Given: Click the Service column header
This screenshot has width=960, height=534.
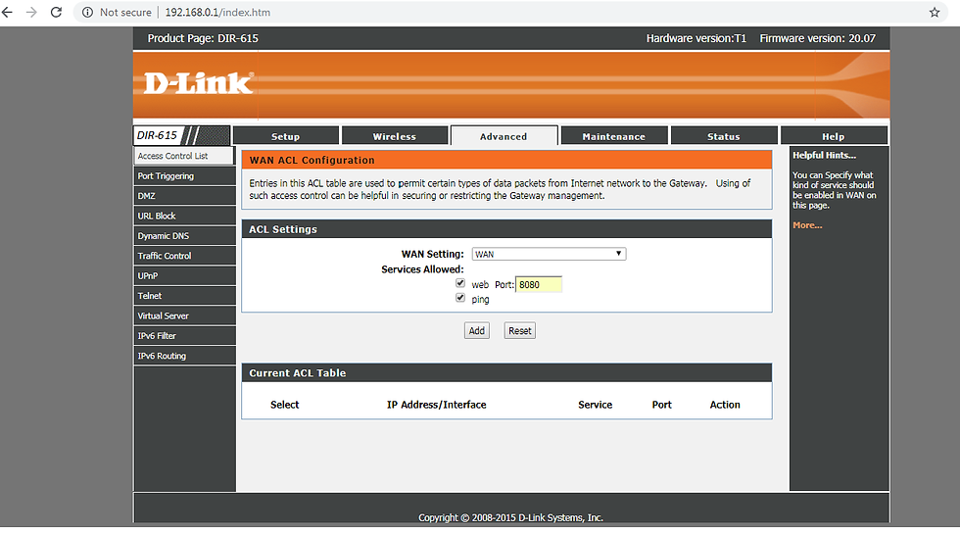Looking at the screenshot, I should tap(596, 405).
